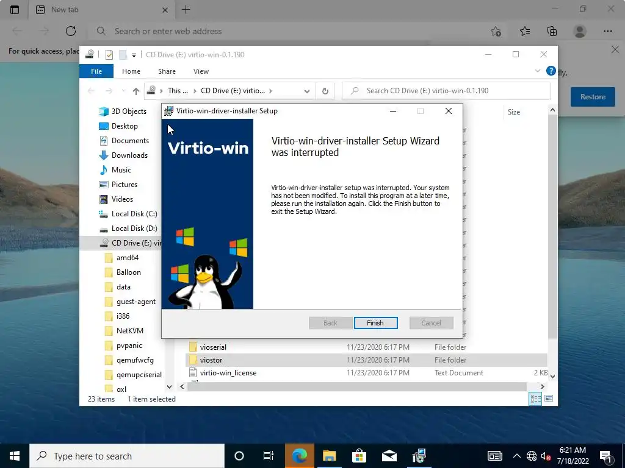Viewport: 625px width, 468px height.
Task: Dismiss the Edge restore notification bar
Action: click(615, 49)
